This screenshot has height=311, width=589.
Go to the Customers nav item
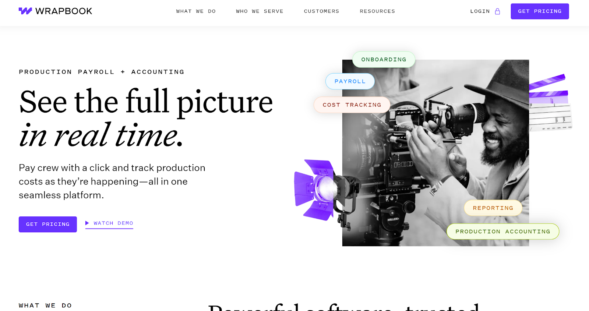321,11
